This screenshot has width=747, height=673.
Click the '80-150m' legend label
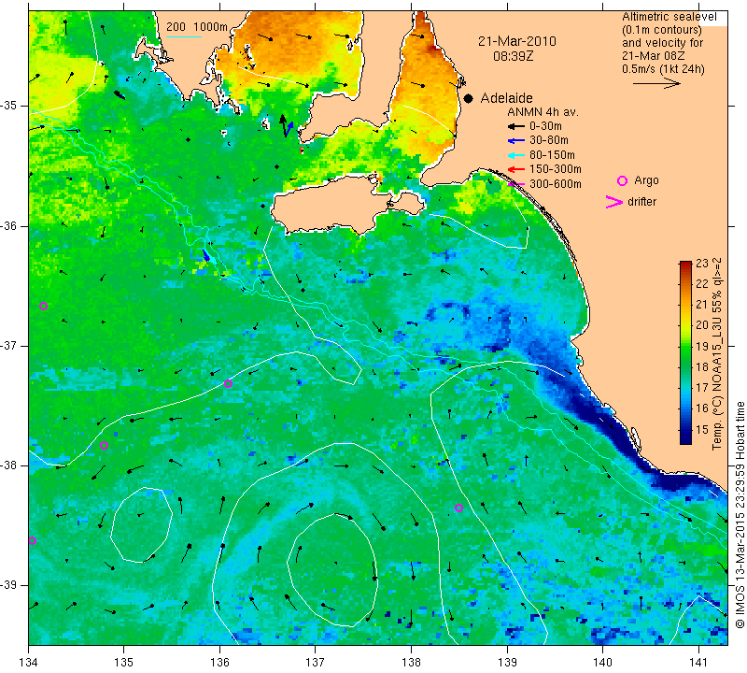click(552, 155)
